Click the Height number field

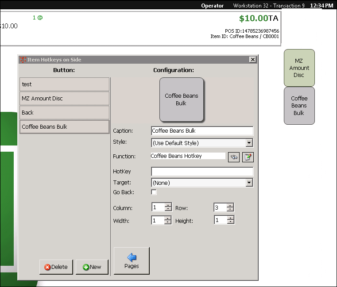pyautogui.click(x=221, y=220)
